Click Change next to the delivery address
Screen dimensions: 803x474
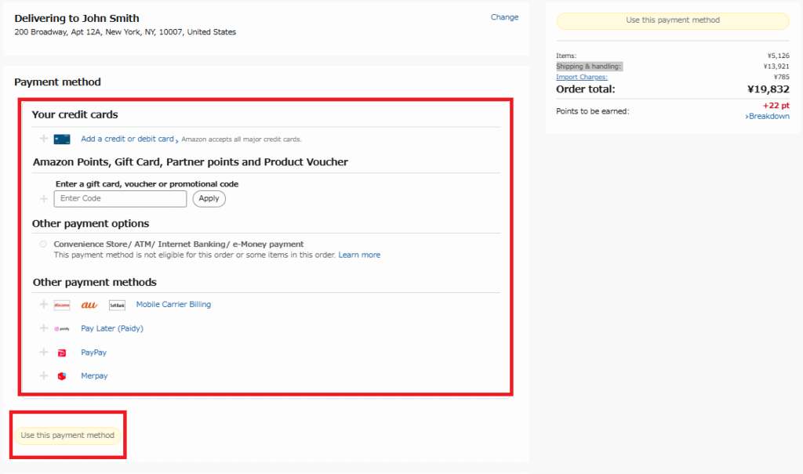coord(504,17)
